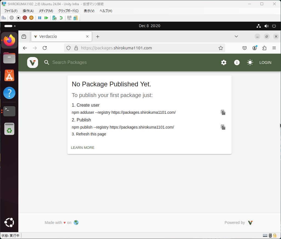Open the ファイル(F) menu
This screenshot has width=281, height=239.
[x=11, y=11]
